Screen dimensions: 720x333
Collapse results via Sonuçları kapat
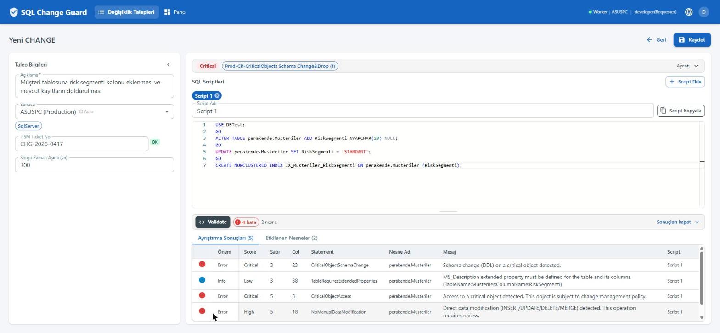(678, 222)
